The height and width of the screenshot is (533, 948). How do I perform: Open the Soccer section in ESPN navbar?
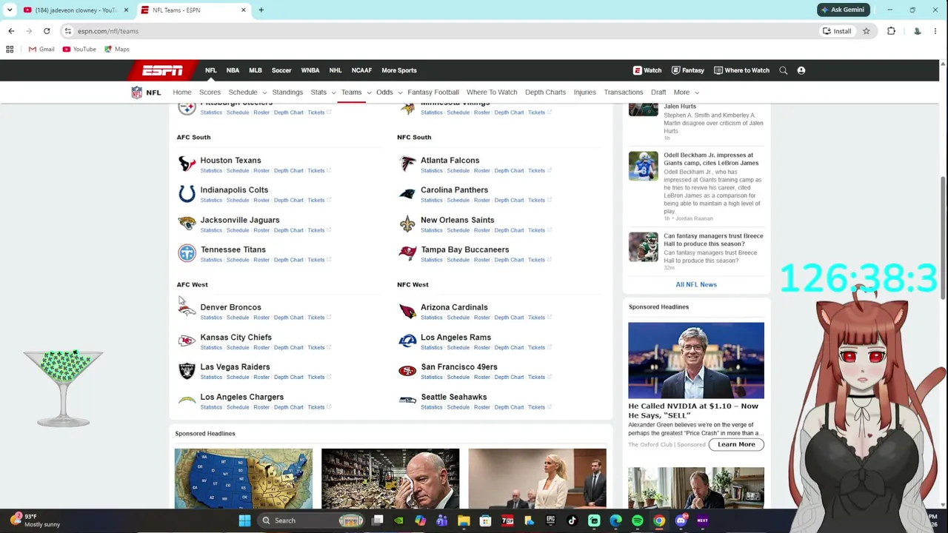[281, 70]
